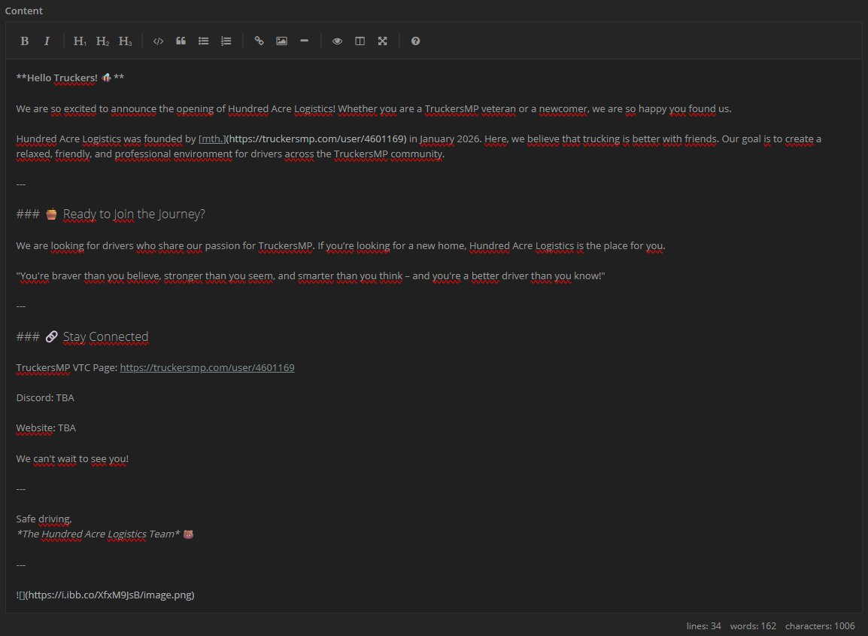The height and width of the screenshot is (636, 868).
Task: Create a bulleted list
Action: click(204, 41)
